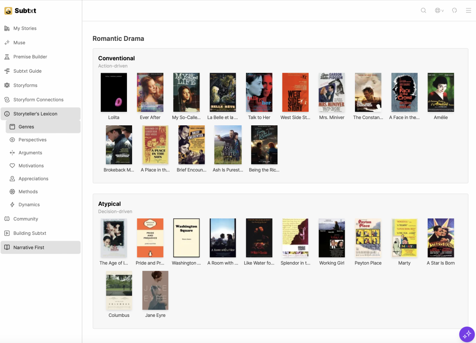Select the My So-Called Life poster
Viewport: 476px width, 343px height.
[186, 92]
